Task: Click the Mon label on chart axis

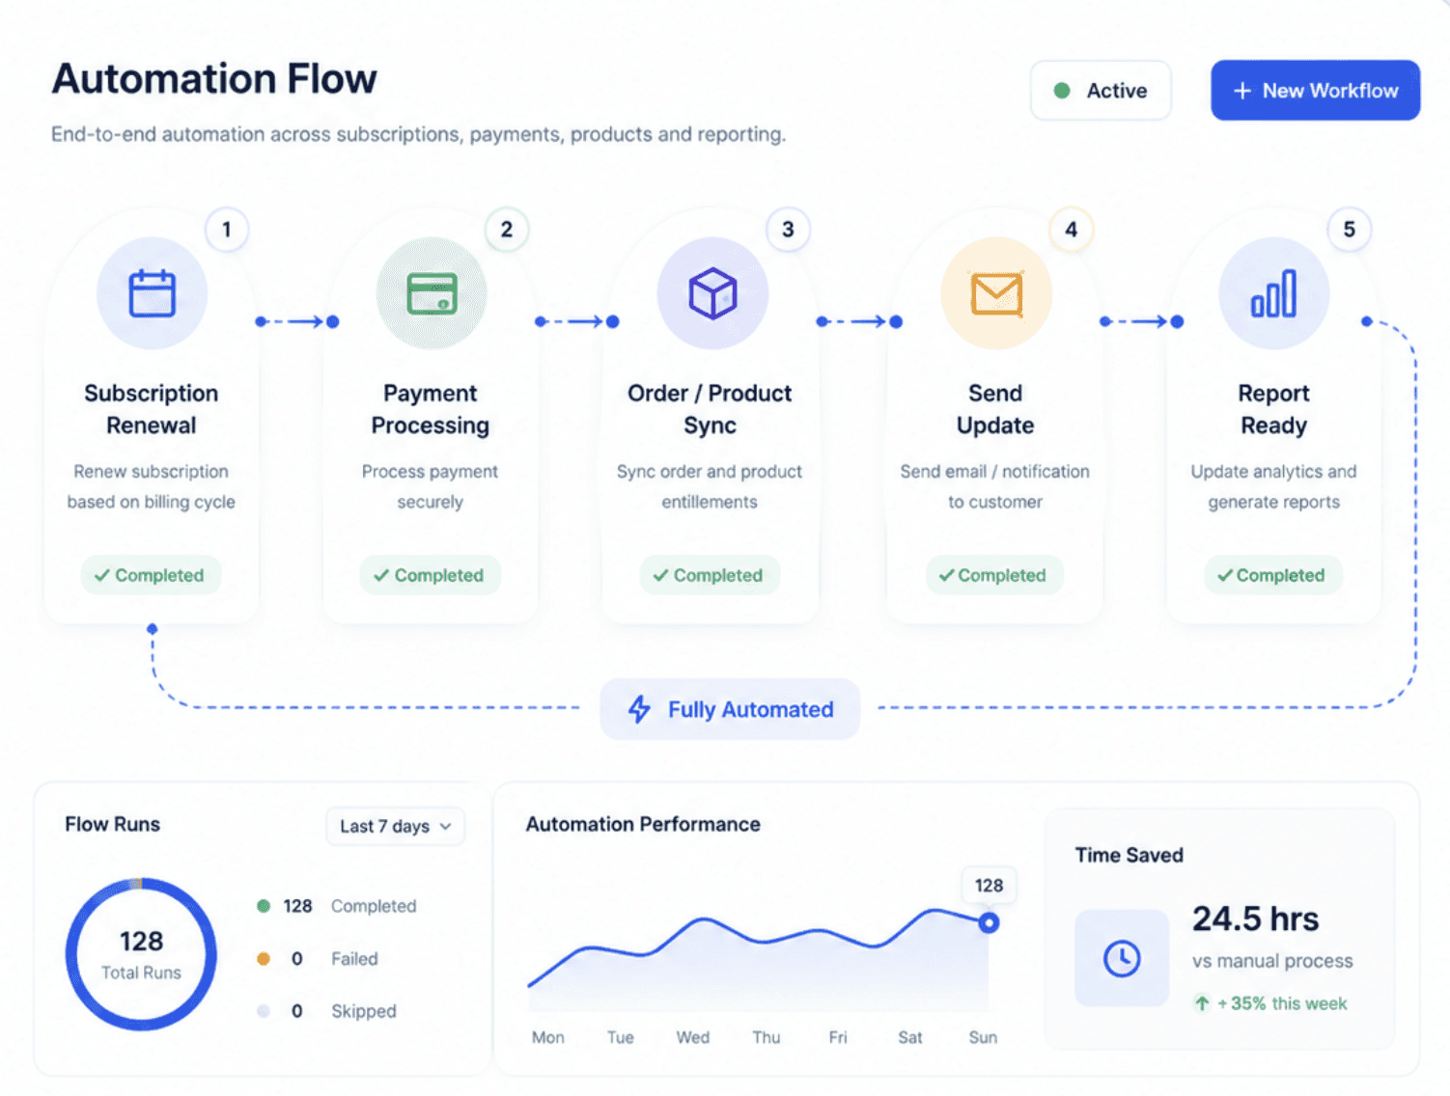Action: point(548,1037)
